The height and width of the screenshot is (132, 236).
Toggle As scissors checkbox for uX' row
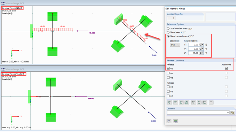(226, 68)
